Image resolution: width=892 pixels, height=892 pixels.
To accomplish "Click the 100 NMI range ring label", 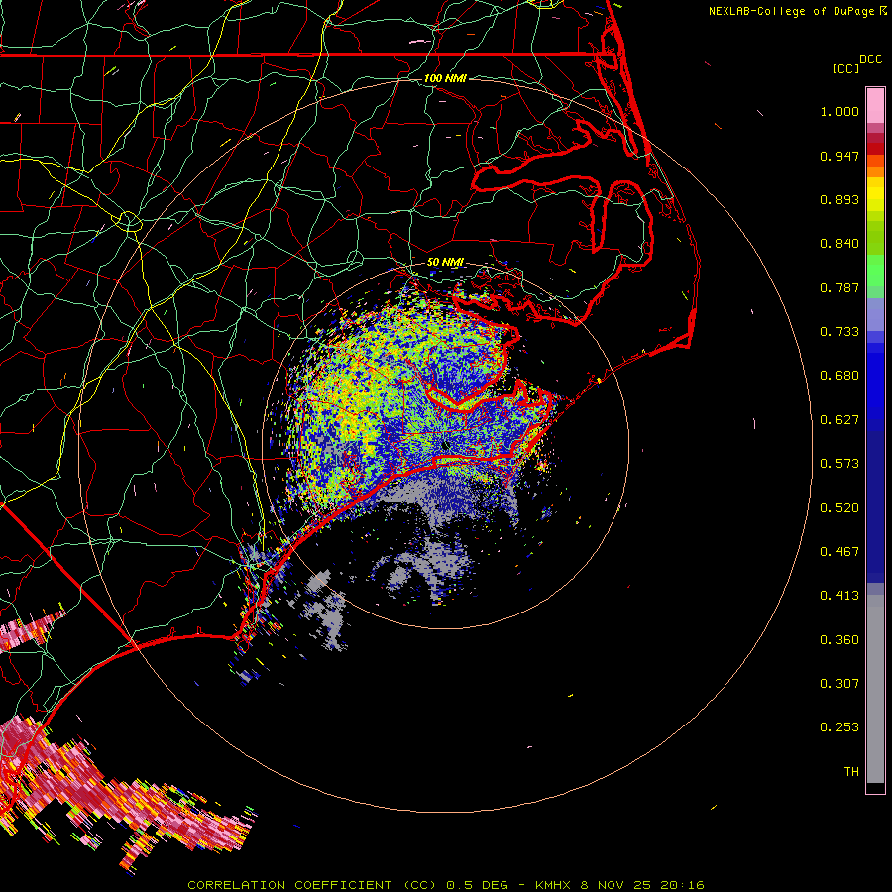I will 445,78.
